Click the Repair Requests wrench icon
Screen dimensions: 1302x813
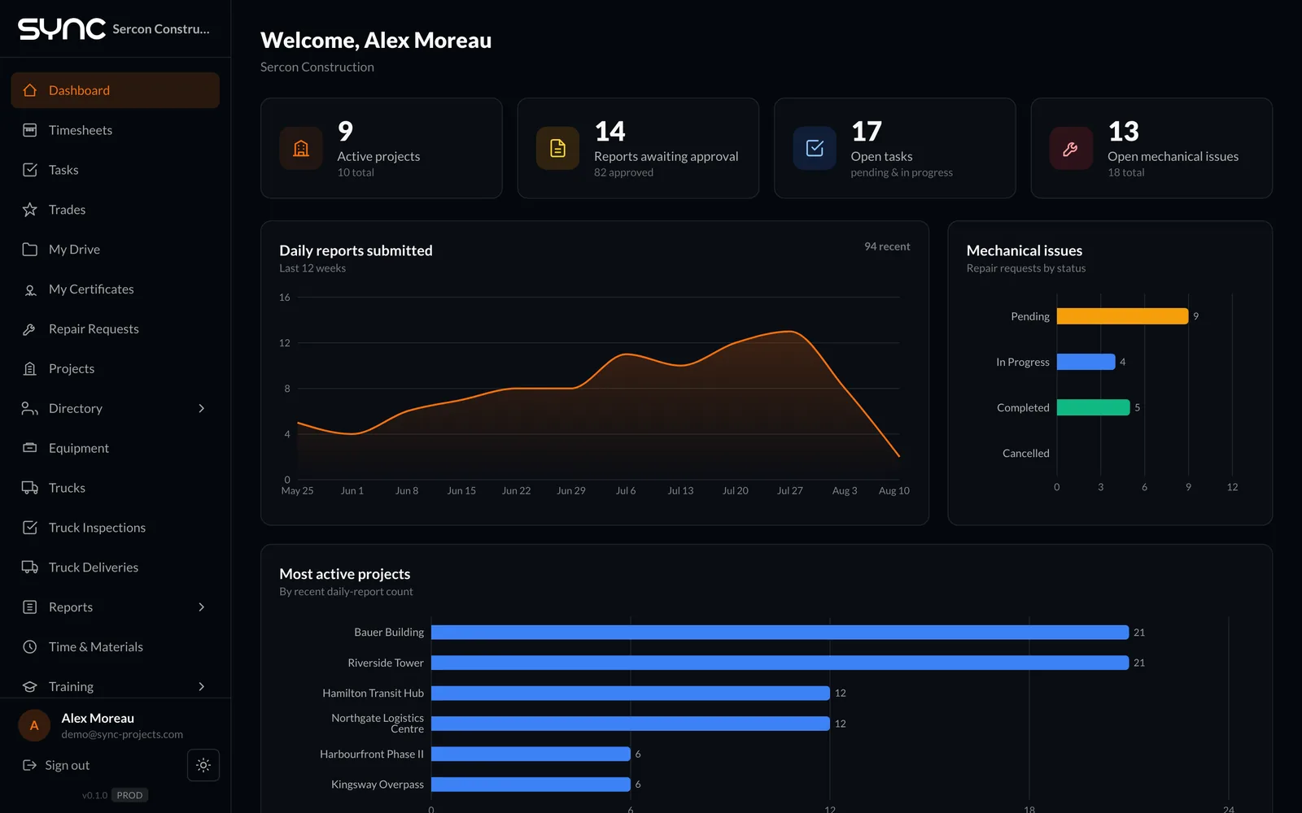pos(30,329)
